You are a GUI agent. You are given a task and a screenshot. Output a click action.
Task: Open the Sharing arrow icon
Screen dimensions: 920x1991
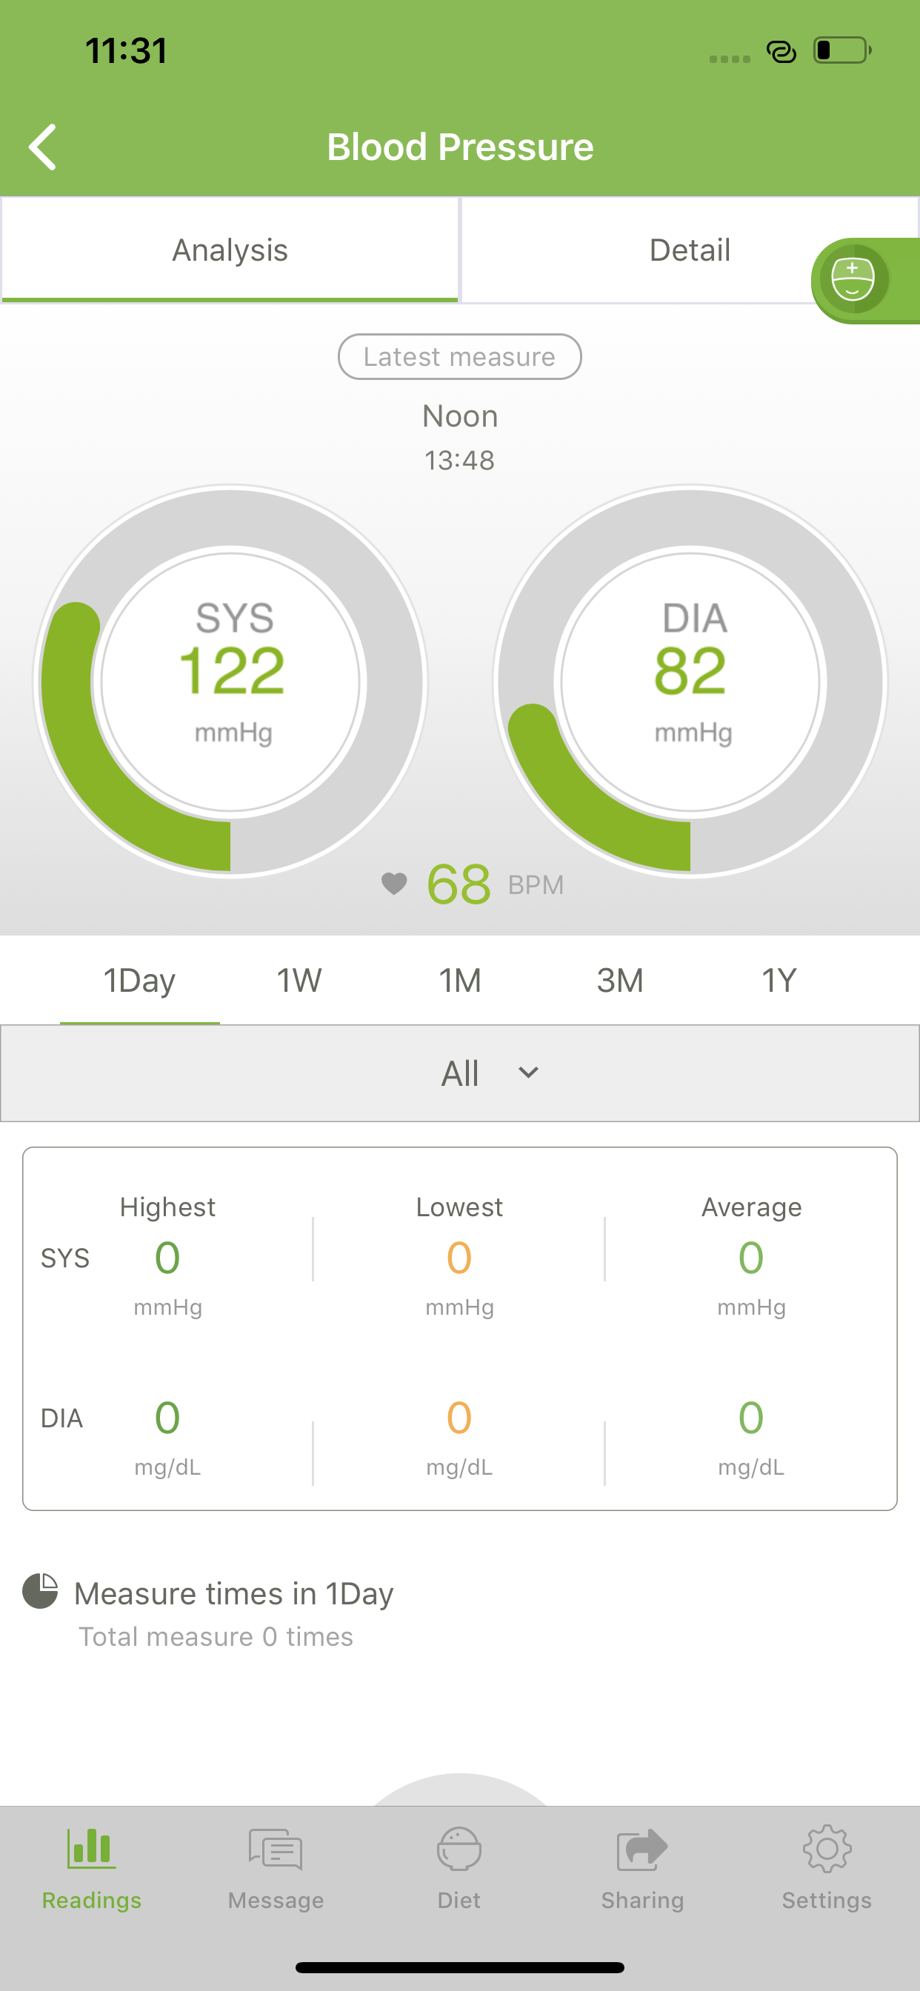click(x=642, y=1849)
